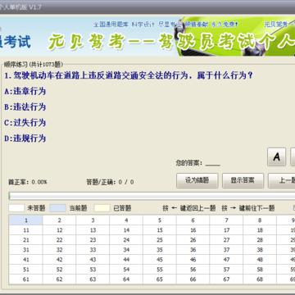Image resolution: width=295 pixels, height=295 pixels.
Task: Jump to question 13 in the grid
Action: click(93, 230)
